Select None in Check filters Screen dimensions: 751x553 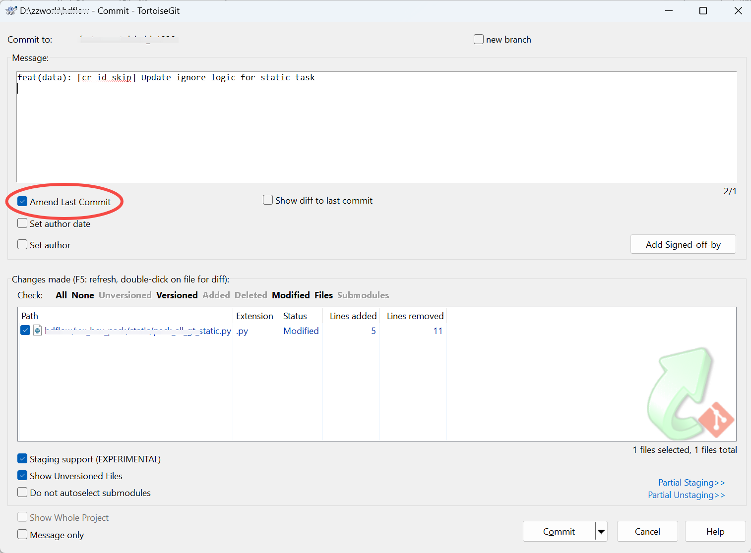[x=83, y=295]
